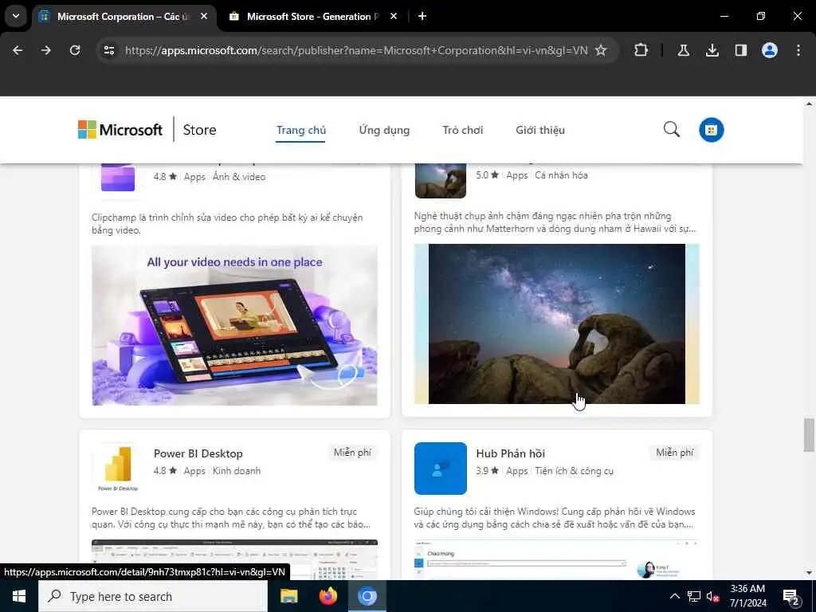Image resolution: width=816 pixels, height=612 pixels.
Task: Click the Power BI Desktop description text
Action: pyautogui.click(x=231, y=518)
